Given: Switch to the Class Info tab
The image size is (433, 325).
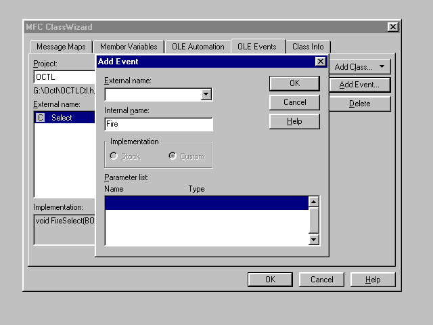Looking at the screenshot, I should [x=308, y=47].
